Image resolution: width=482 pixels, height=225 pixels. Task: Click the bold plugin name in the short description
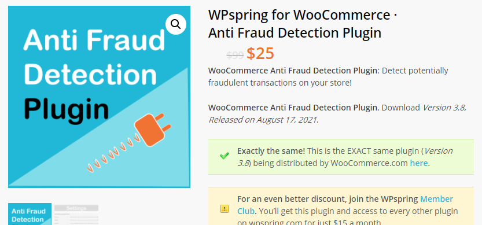(292, 71)
